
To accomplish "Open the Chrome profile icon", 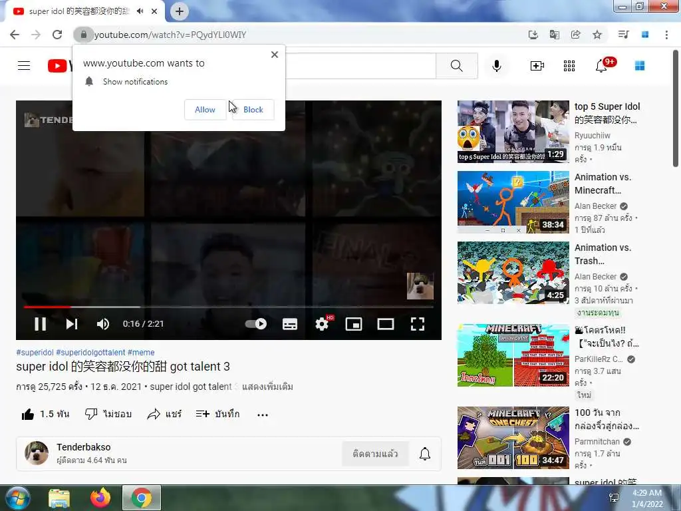I will tap(645, 35).
